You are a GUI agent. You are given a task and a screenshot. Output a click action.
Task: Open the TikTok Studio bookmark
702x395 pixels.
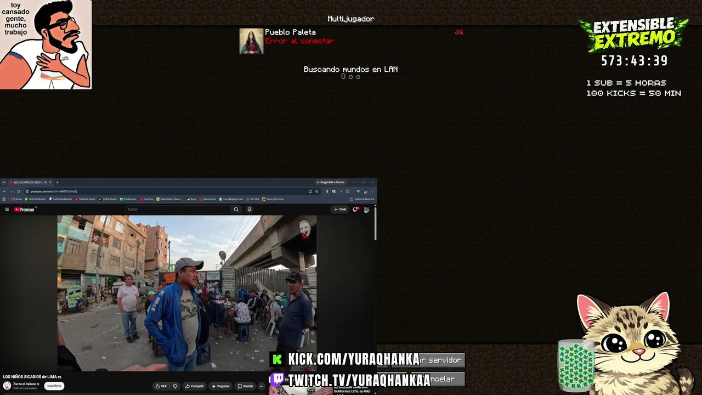(x=107, y=199)
